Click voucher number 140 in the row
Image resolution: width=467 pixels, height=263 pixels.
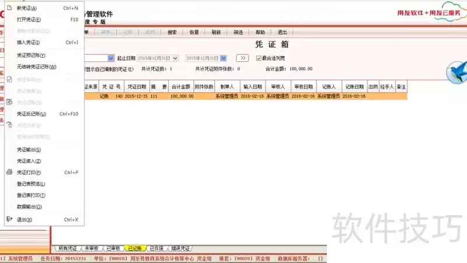119,96
